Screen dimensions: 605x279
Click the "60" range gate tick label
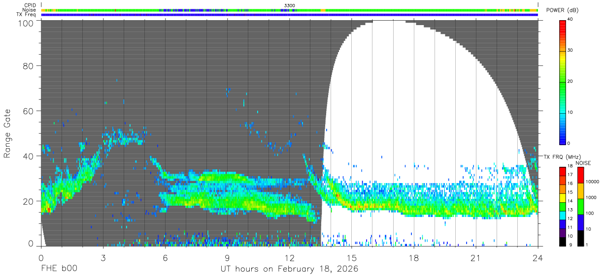[x=29, y=111]
